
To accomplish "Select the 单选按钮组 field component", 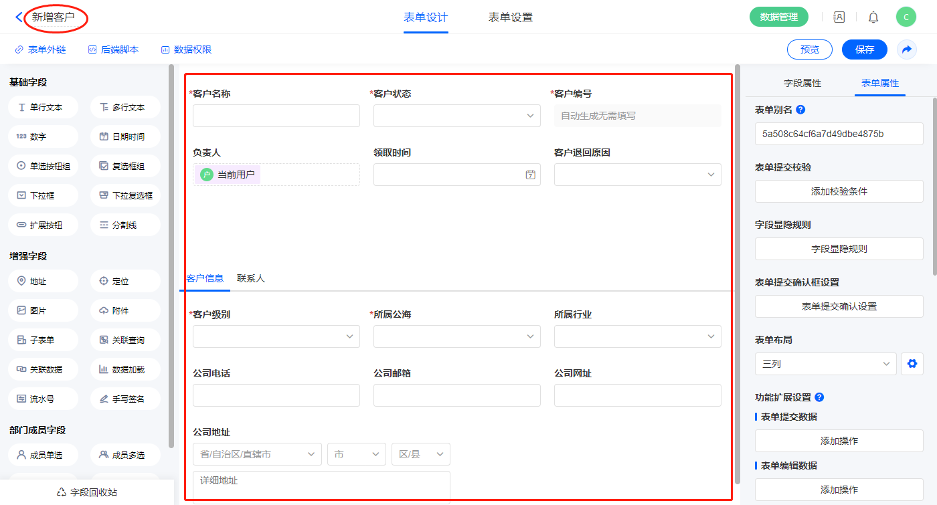I will tap(44, 166).
